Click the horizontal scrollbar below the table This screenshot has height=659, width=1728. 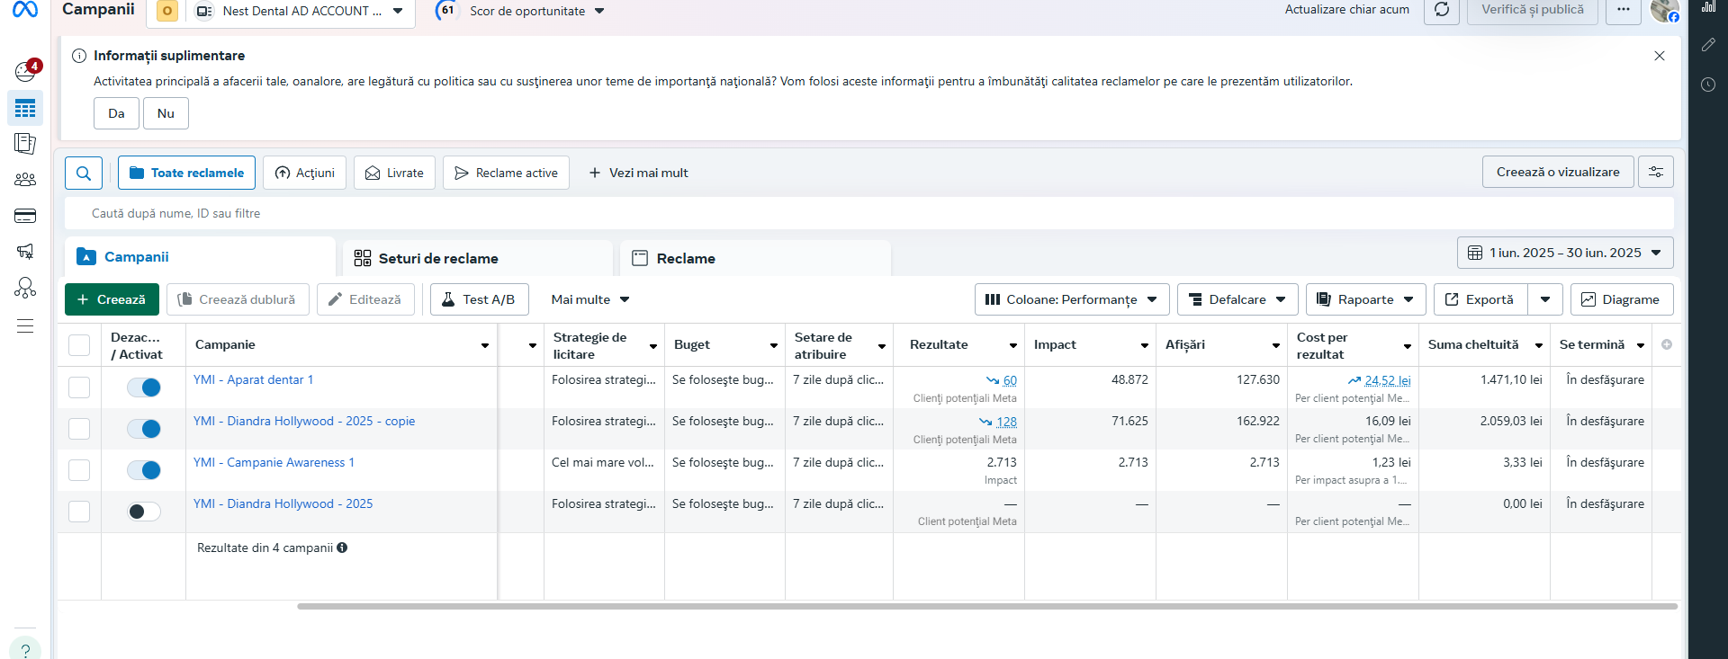coord(986,607)
